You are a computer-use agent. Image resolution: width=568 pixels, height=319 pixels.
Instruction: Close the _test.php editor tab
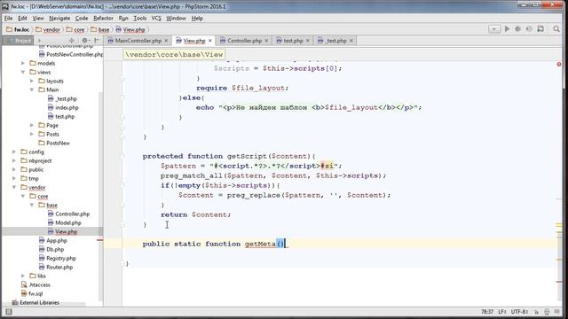351,41
